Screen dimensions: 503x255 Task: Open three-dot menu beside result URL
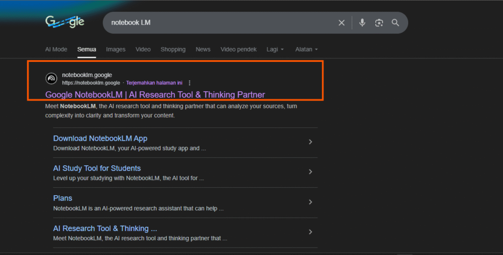point(190,83)
